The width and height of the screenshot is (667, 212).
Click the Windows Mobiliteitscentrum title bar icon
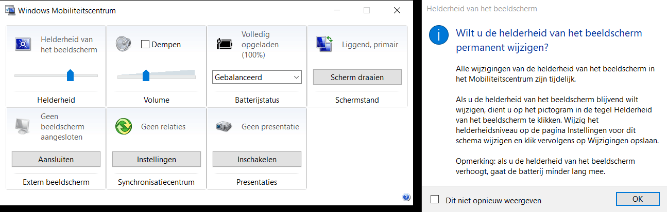click(9, 10)
